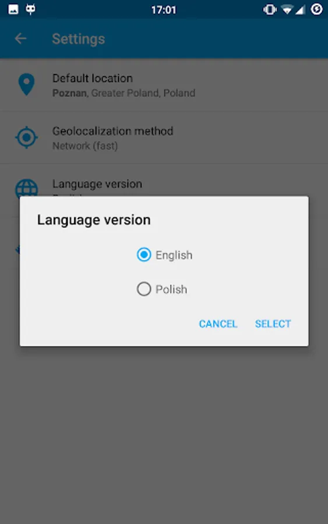This screenshot has width=328, height=524.
Task: Click the Geolocalization method target icon
Action: tap(26, 137)
